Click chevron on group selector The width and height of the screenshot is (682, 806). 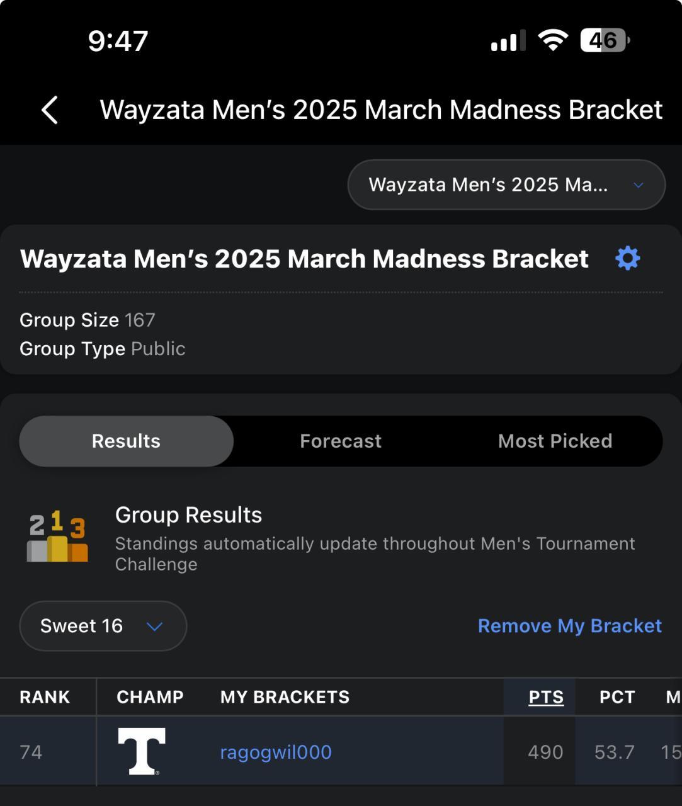point(638,185)
